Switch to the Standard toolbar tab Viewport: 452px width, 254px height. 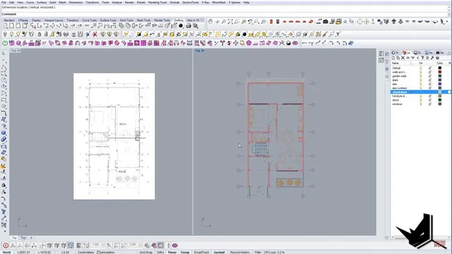point(9,20)
